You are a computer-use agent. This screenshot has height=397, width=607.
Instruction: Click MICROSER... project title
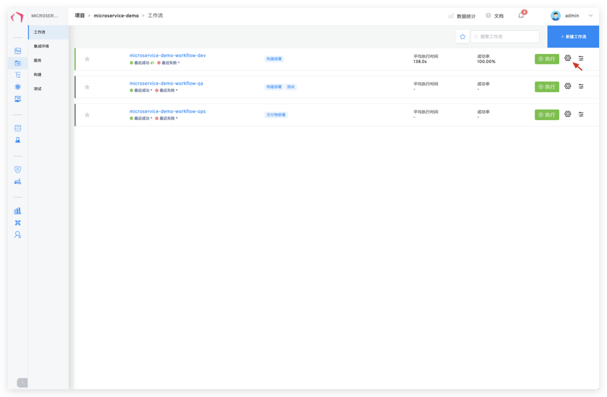pos(44,16)
